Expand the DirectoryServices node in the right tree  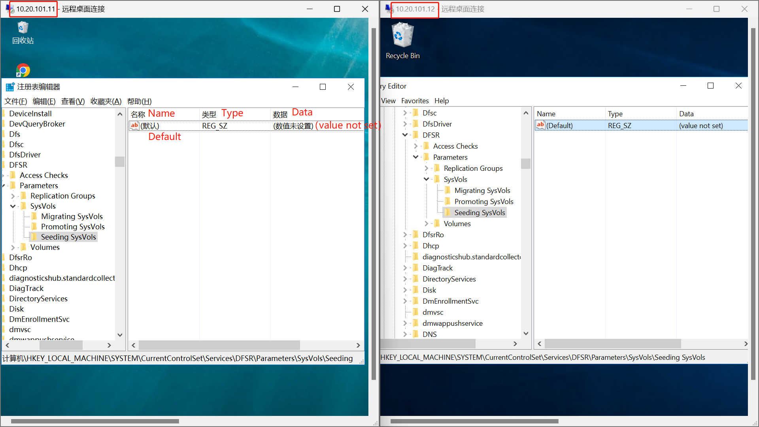pyautogui.click(x=405, y=279)
